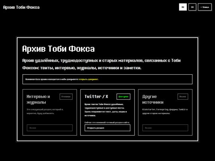
Task: Click the back arrow button in header
Action: [x=205, y=7]
